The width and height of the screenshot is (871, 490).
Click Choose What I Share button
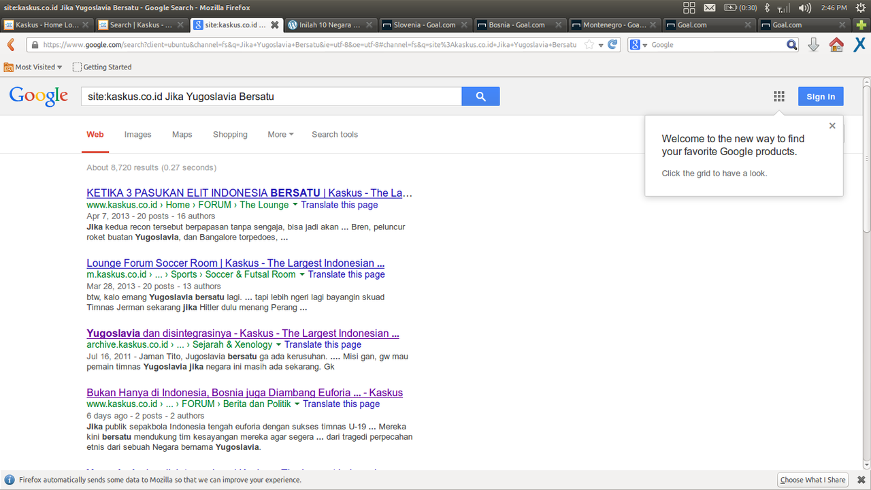[812, 480]
